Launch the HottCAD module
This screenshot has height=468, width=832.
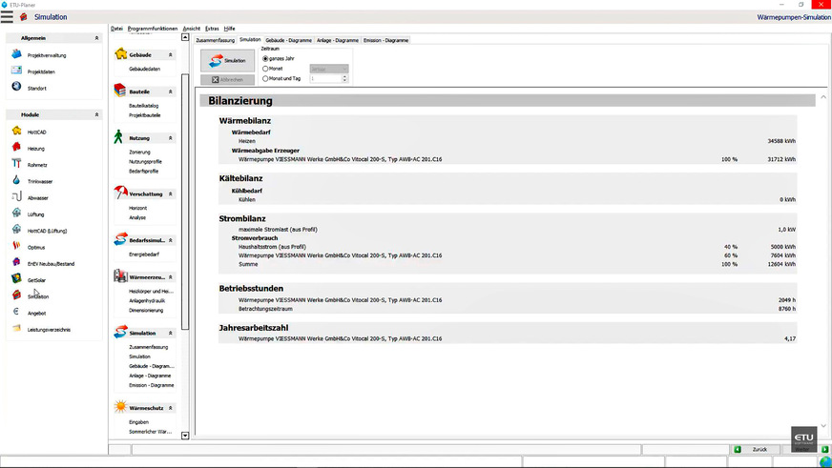(36, 132)
